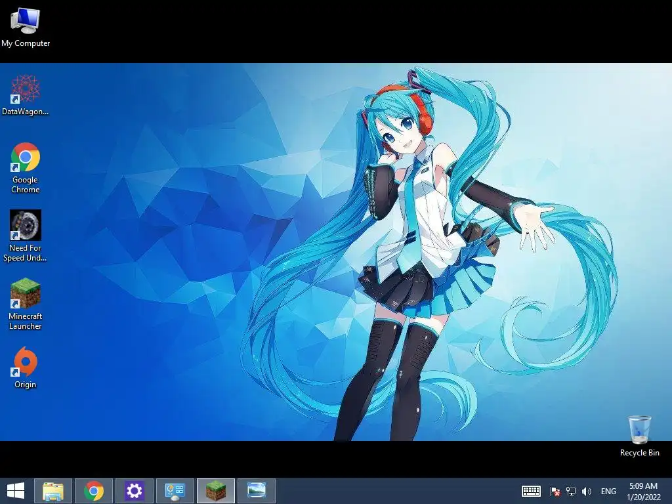672x504 pixels.
Task: Select the Recycle Bin icon
Action: (639, 436)
